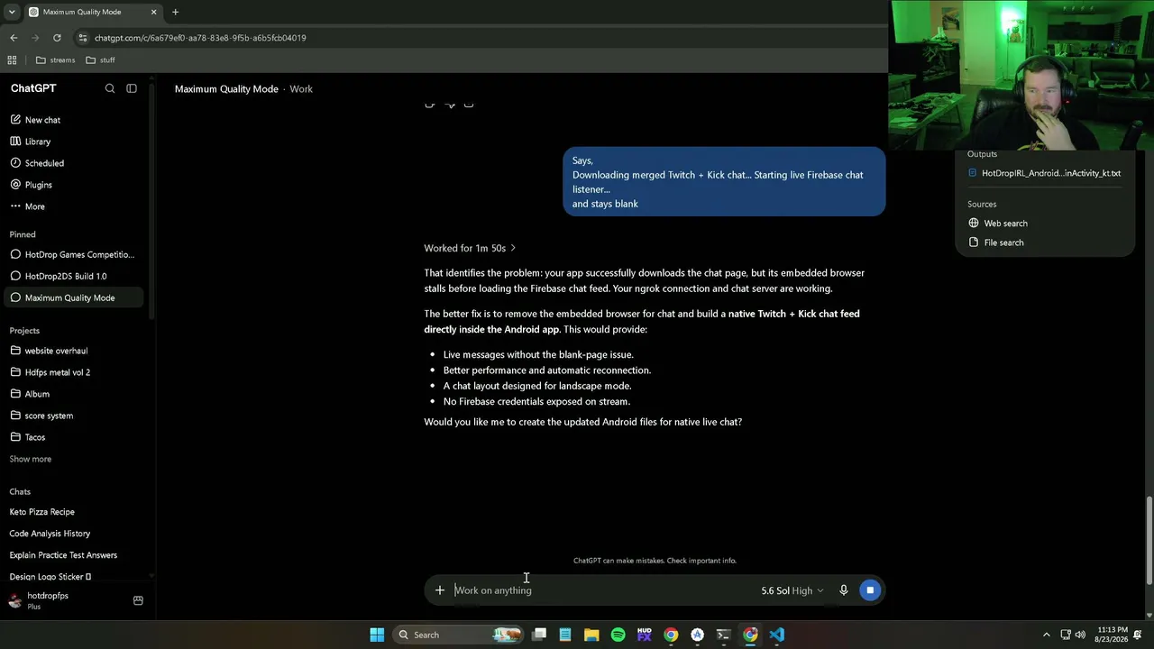Open the Plugins section
The height and width of the screenshot is (649, 1154).
pos(76,185)
